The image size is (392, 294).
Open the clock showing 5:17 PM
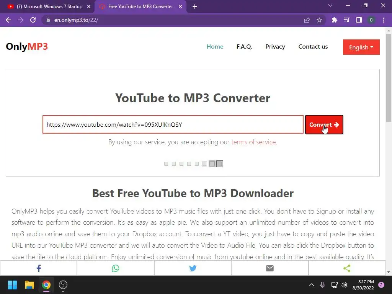coord(363,285)
